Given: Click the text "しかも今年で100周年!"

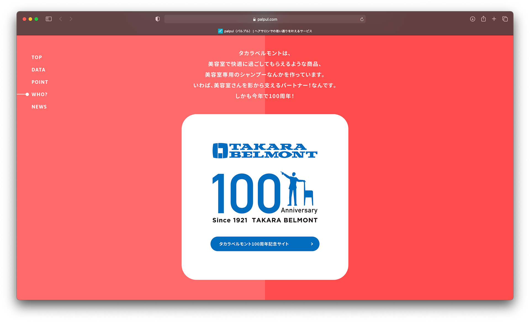Looking at the screenshot, I should (x=265, y=96).
